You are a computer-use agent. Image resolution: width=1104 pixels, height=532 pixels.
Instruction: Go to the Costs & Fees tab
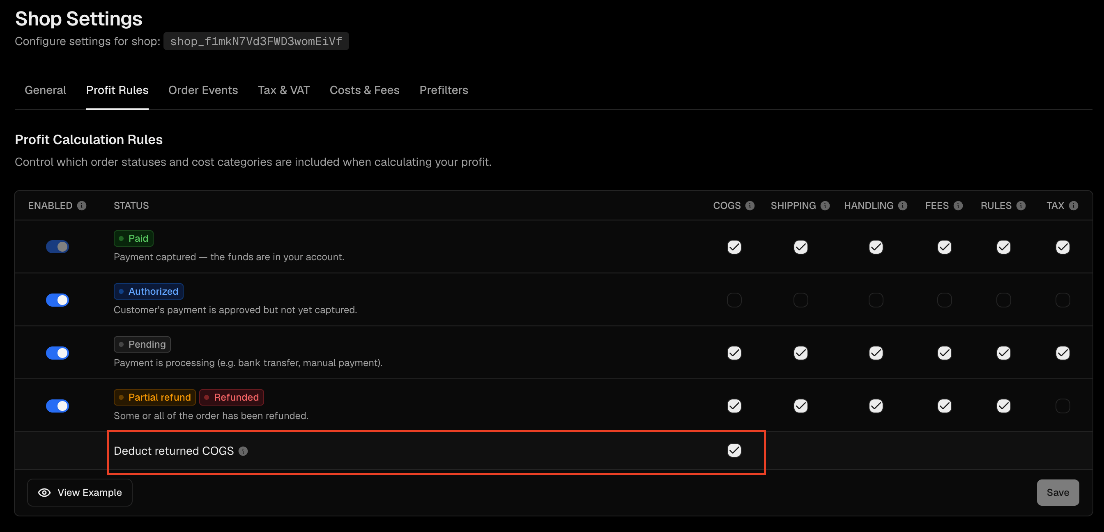click(364, 90)
